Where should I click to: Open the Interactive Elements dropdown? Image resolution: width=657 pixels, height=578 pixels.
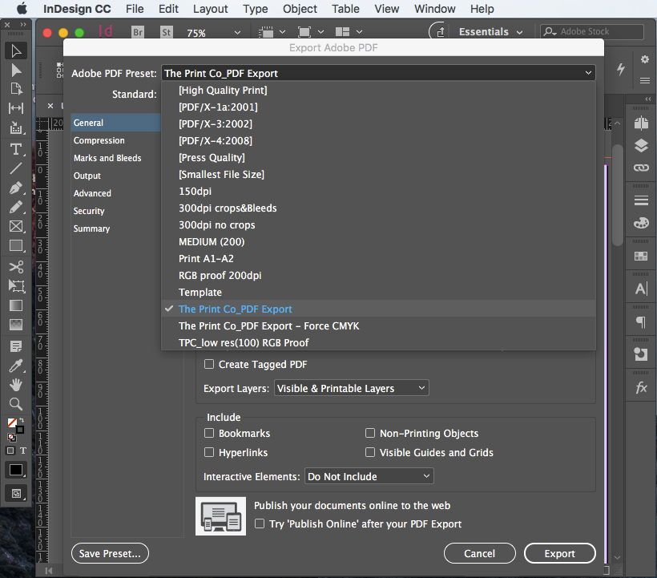pyautogui.click(x=369, y=475)
